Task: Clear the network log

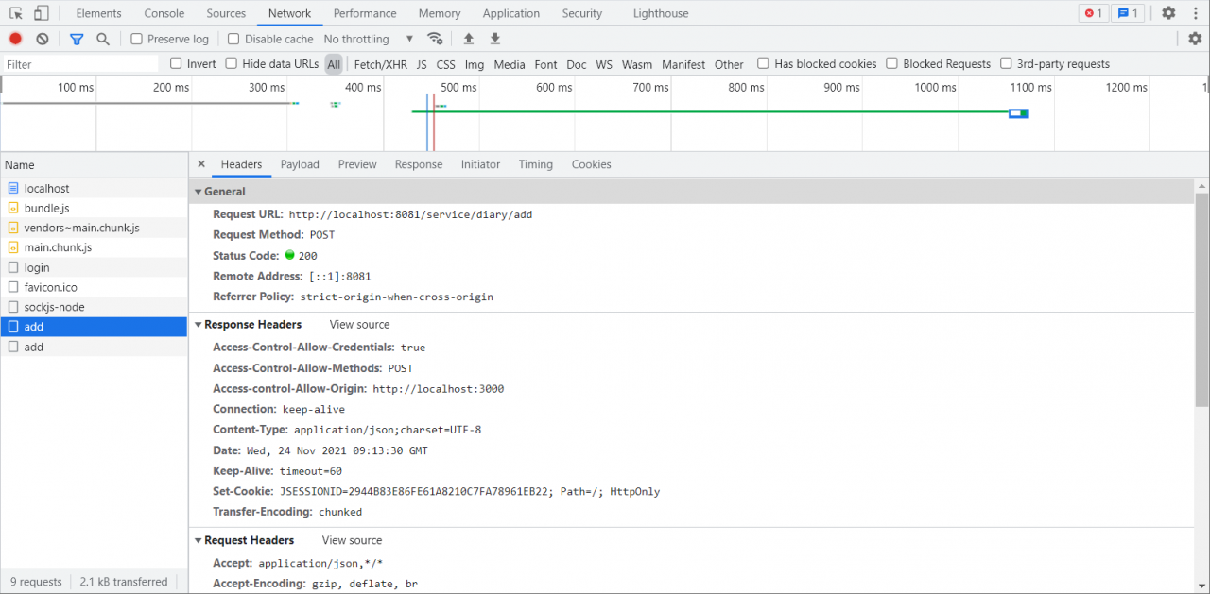Action: click(43, 39)
